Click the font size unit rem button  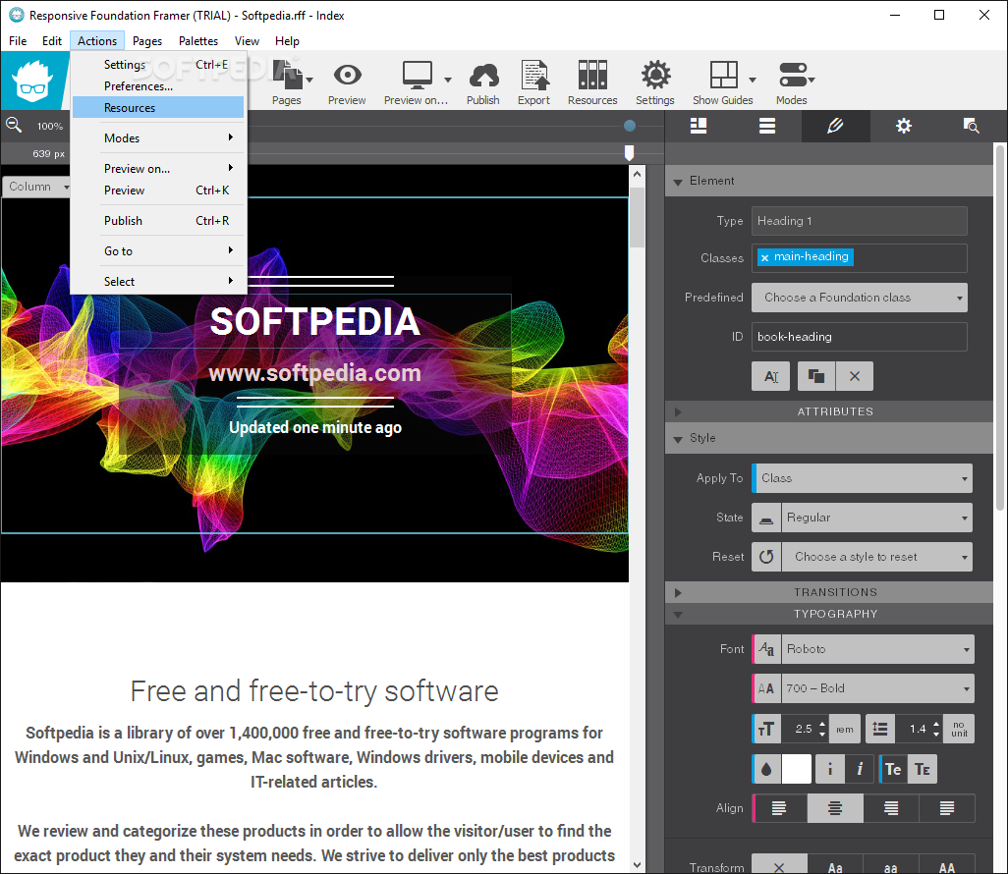click(845, 729)
